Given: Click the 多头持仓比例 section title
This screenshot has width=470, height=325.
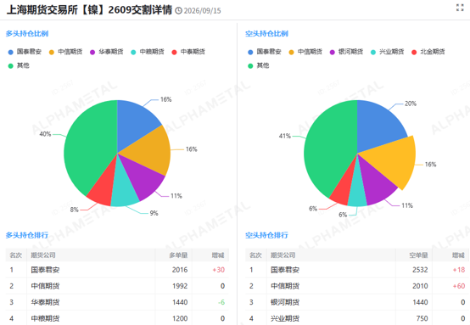Looking at the screenshot, I should pyautogui.click(x=27, y=34).
